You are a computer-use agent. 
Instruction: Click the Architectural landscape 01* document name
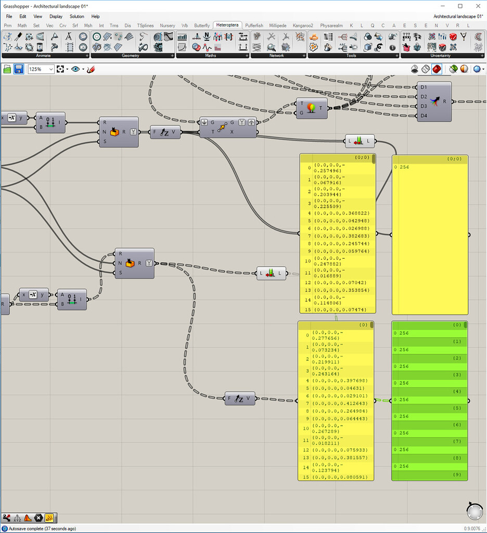[x=458, y=17]
